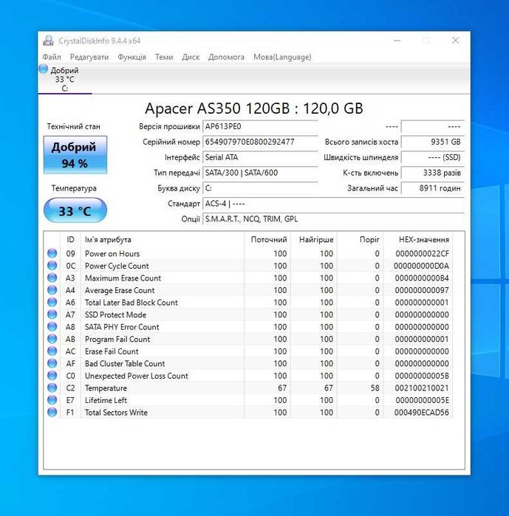Open the Файл menu
The image size is (509, 516).
coord(52,57)
